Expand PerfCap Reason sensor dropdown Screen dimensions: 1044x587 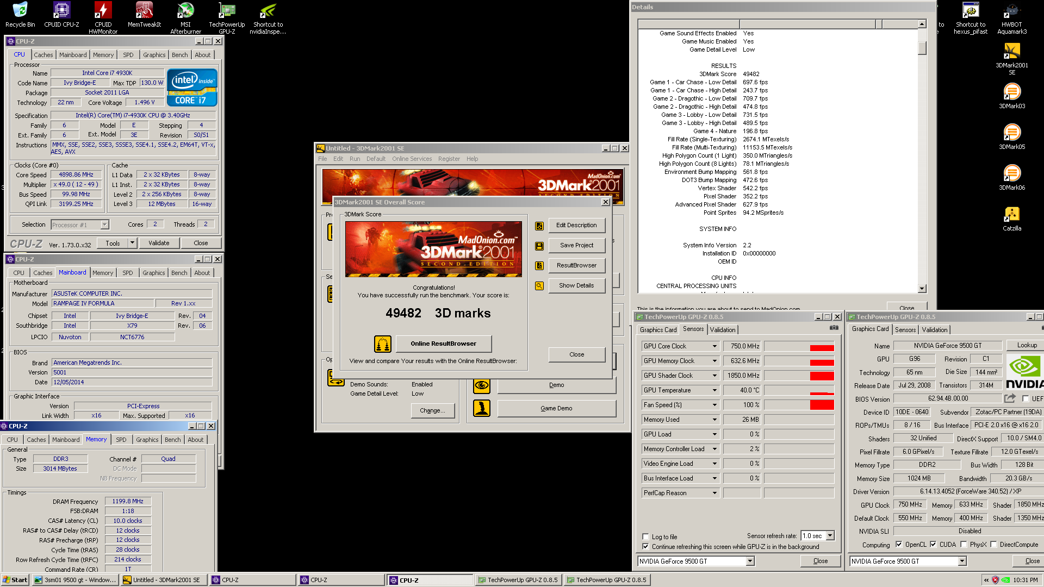(x=714, y=493)
